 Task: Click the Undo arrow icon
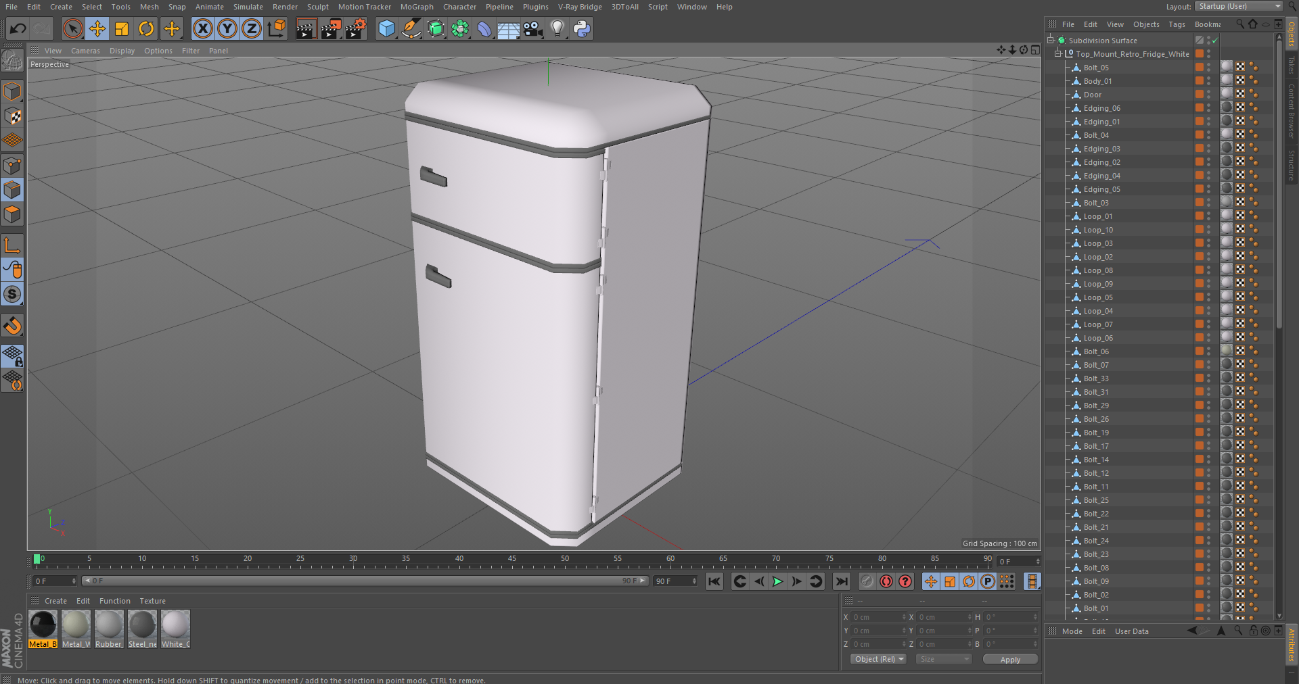[18, 28]
